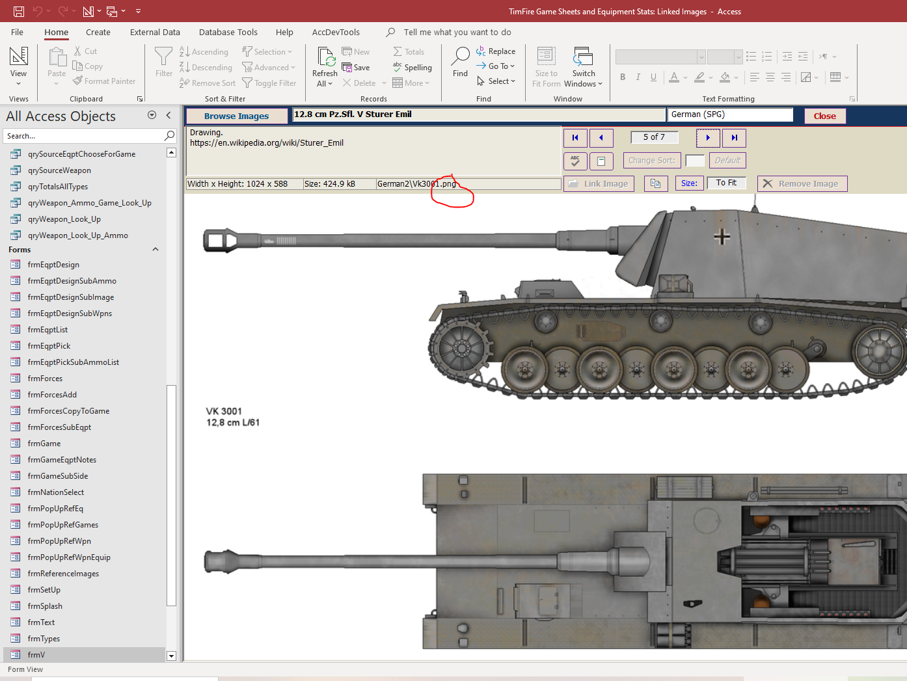
Task: Click Remove Sort
Action: pyautogui.click(x=208, y=83)
